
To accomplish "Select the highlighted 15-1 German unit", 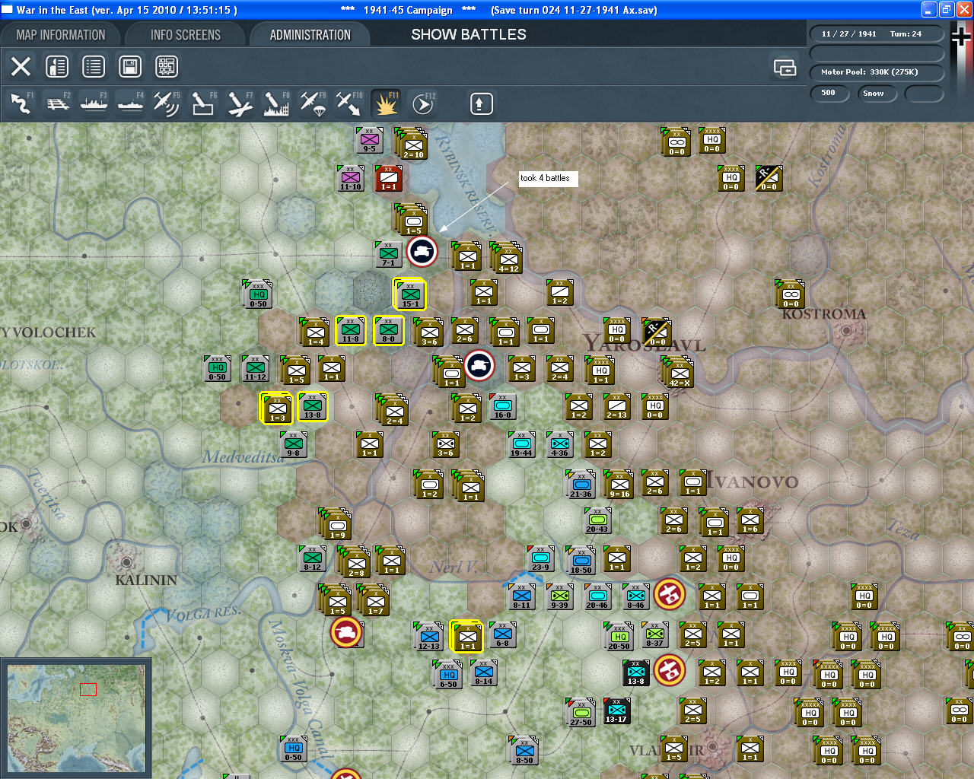I will [410, 294].
